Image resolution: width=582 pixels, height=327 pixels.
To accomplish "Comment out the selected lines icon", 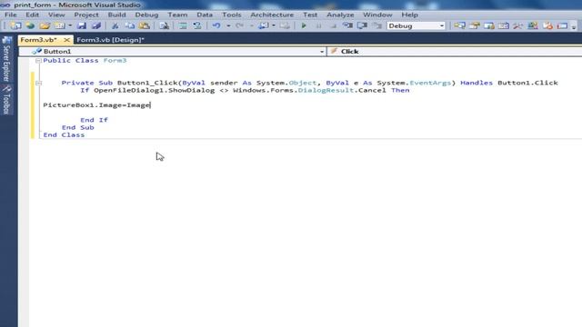I will (x=183, y=26).
